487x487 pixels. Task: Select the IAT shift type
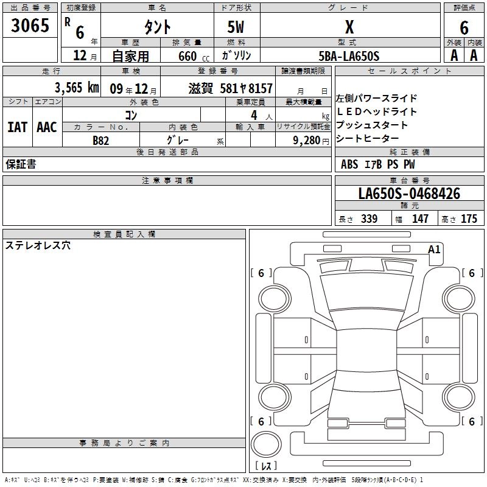click(17, 127)
